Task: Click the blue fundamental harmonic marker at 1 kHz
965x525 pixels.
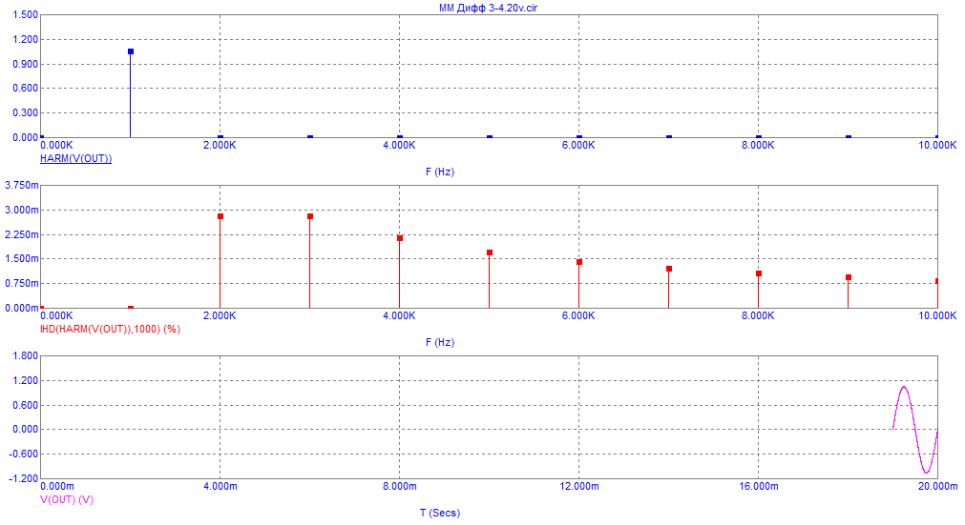Action: 131,51
